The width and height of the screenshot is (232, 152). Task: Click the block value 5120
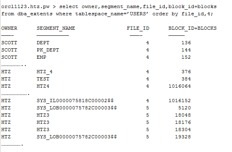[185, 108]
